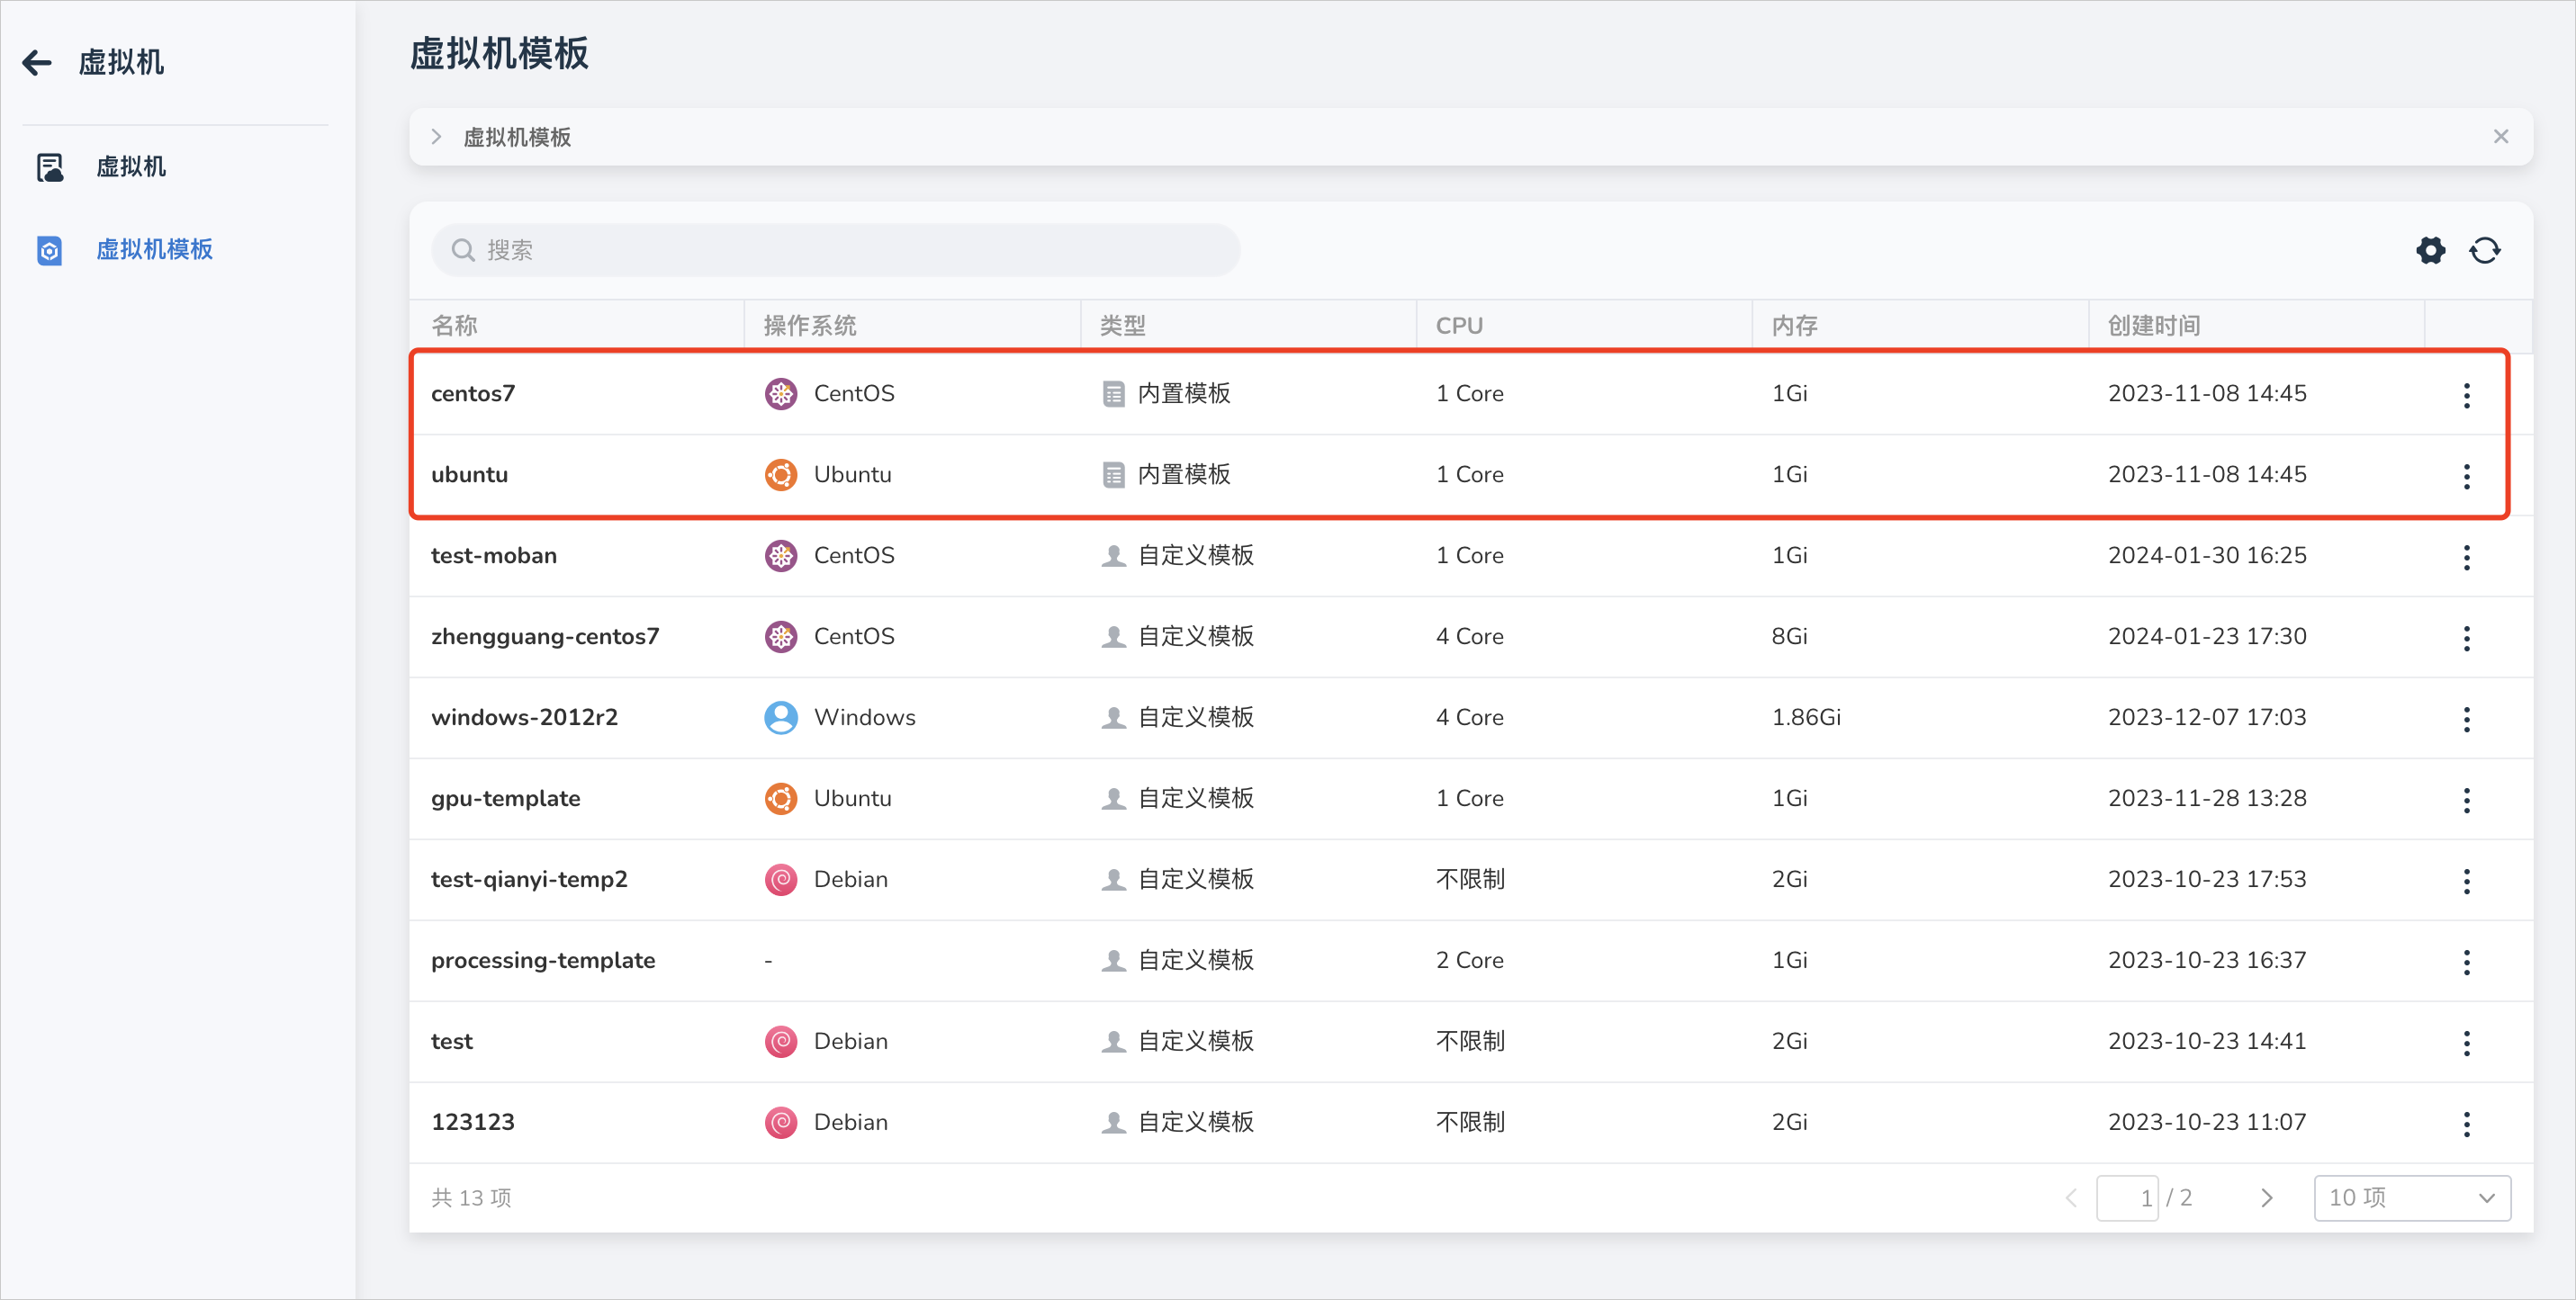Click 2024-01-30 16:25 creation time
Image resolution: width=2576 pixels, height=1300 pixels.
pyautogui.click(x=2207, y=556)
